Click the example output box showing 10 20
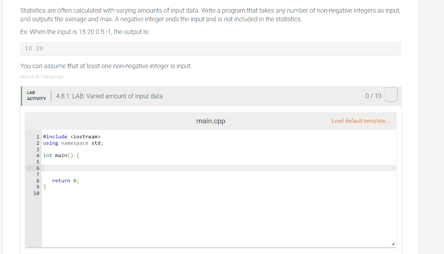 coord(210,49)
